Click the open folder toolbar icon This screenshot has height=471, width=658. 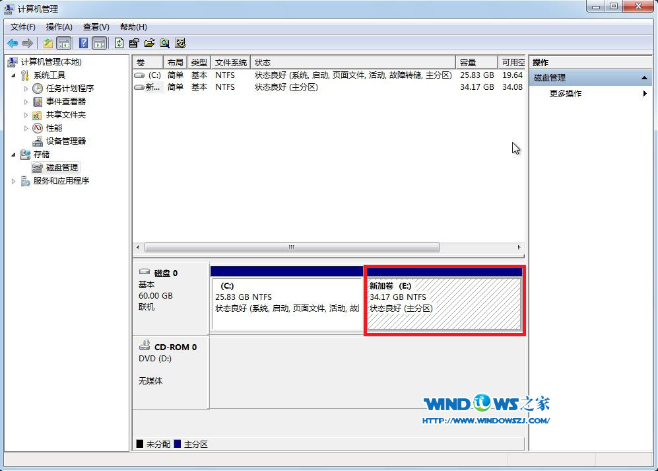coord(149,43)
